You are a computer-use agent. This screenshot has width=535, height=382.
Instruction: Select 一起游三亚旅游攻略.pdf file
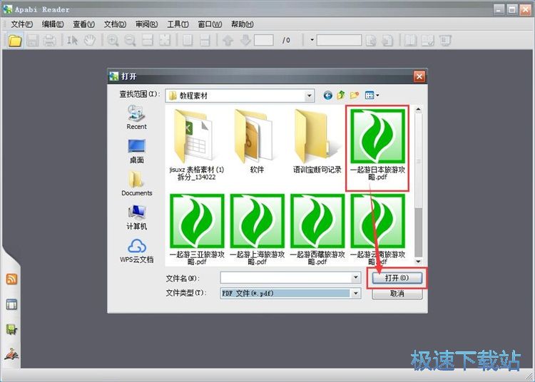tap(197, 229)
